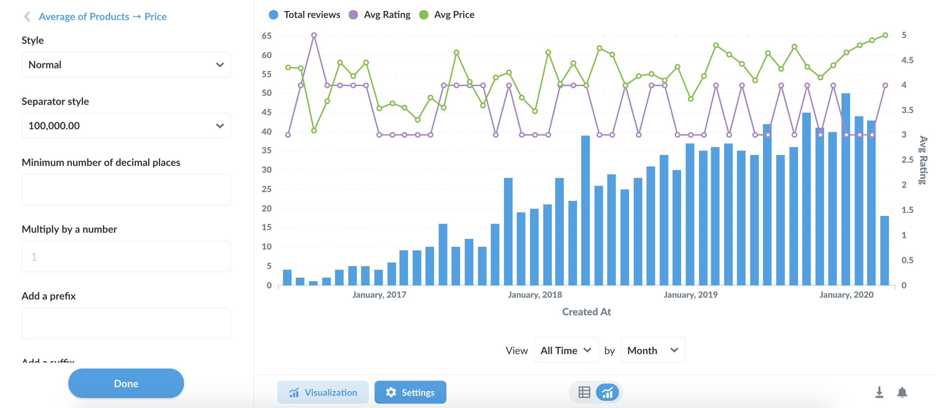
Task: Click the Done button
Action: 126,383
